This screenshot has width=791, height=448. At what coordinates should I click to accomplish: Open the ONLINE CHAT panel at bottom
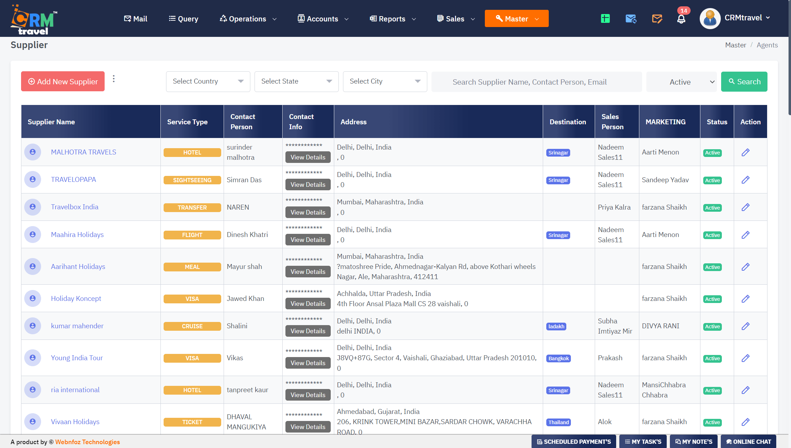(749, 441)
